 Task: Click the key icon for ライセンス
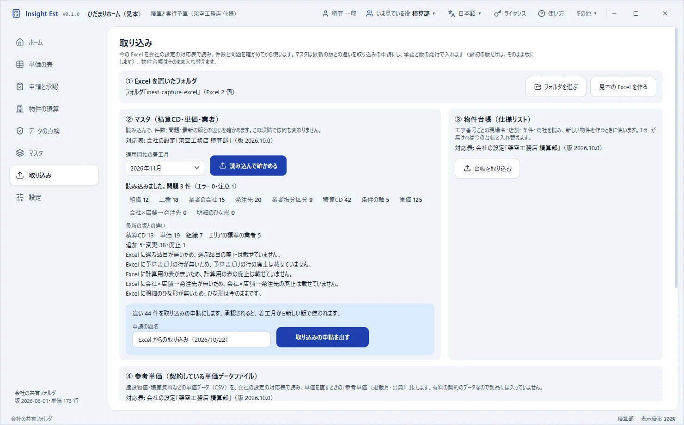point(497,13)
